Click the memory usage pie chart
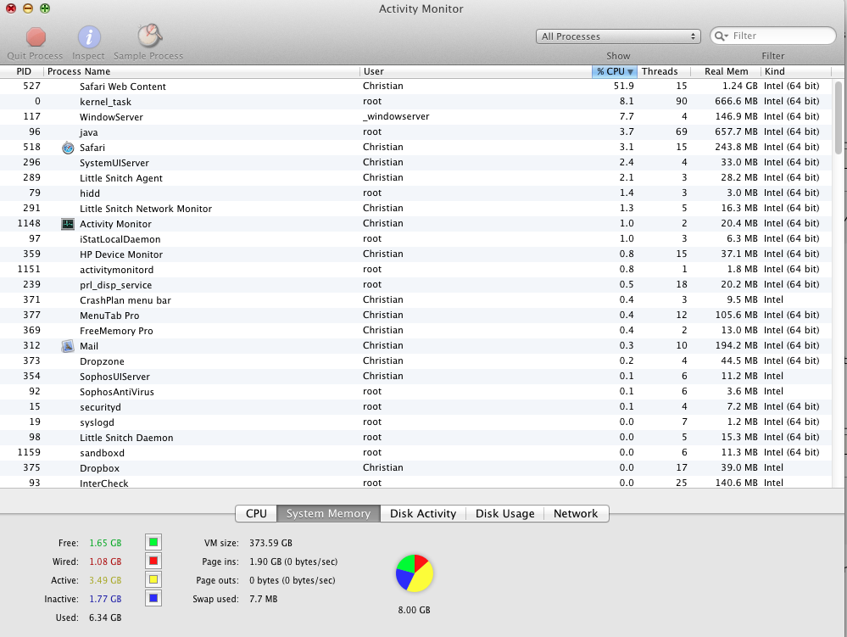 415,573
